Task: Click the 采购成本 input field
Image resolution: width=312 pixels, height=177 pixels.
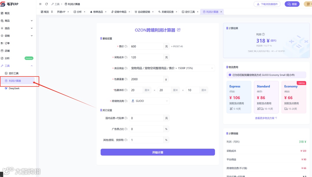Action: tap(146, 57)
